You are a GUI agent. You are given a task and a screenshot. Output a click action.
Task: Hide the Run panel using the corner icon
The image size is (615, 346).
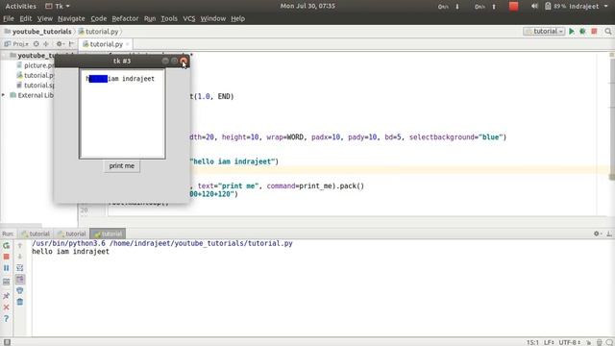point(609,234)
